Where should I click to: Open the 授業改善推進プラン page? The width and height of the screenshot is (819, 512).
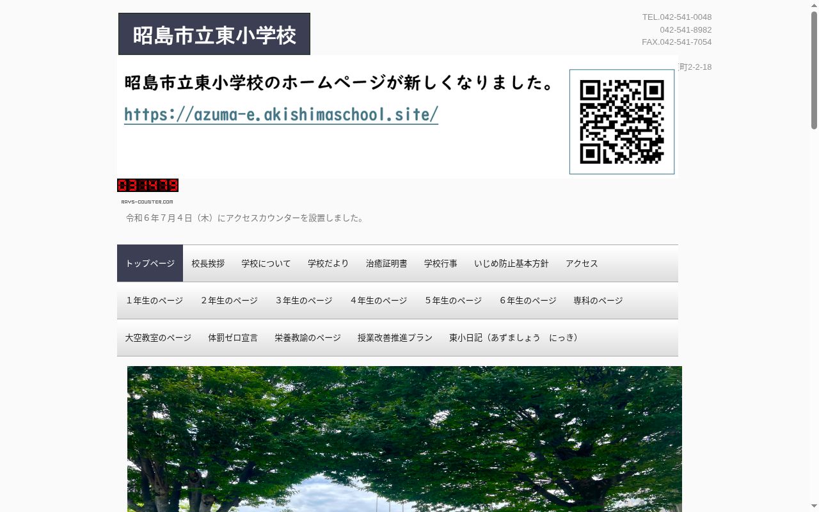(x=395, y=337)
